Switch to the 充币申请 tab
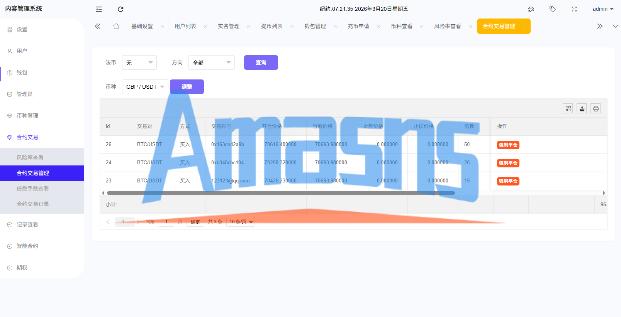The width and height of the screenshot is (621, 317). [x=358, y=26]
